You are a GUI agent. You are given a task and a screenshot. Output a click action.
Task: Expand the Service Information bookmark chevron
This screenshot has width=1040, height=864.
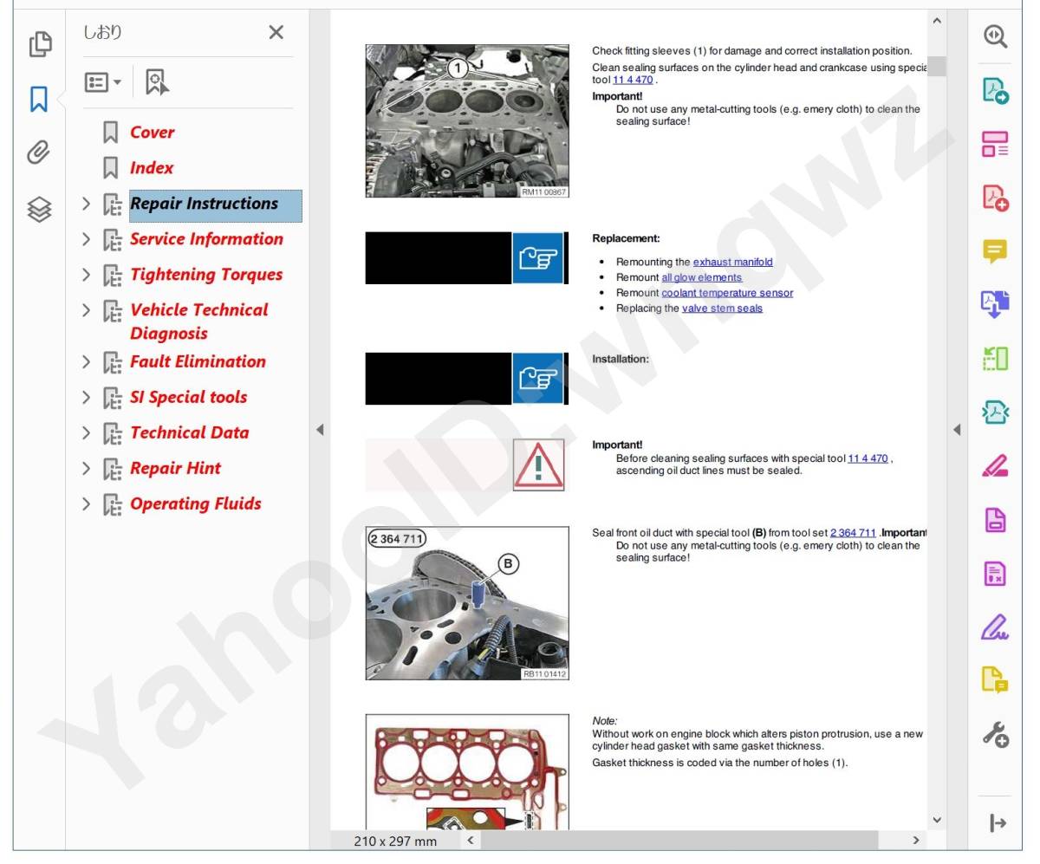click(86, 239)
